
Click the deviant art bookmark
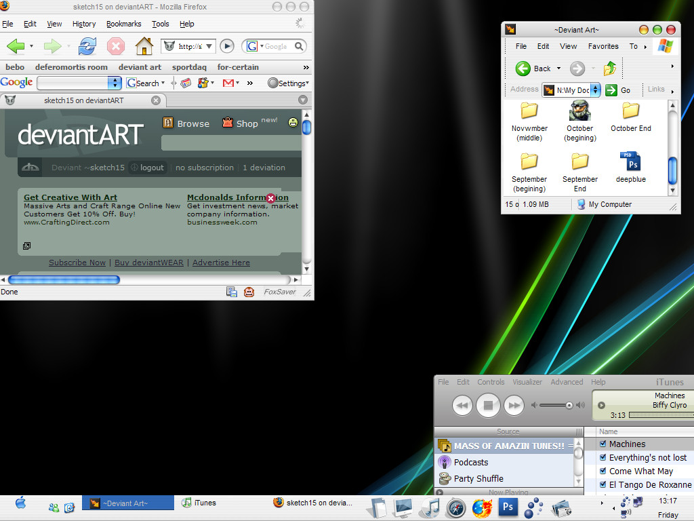click(140, 67)
